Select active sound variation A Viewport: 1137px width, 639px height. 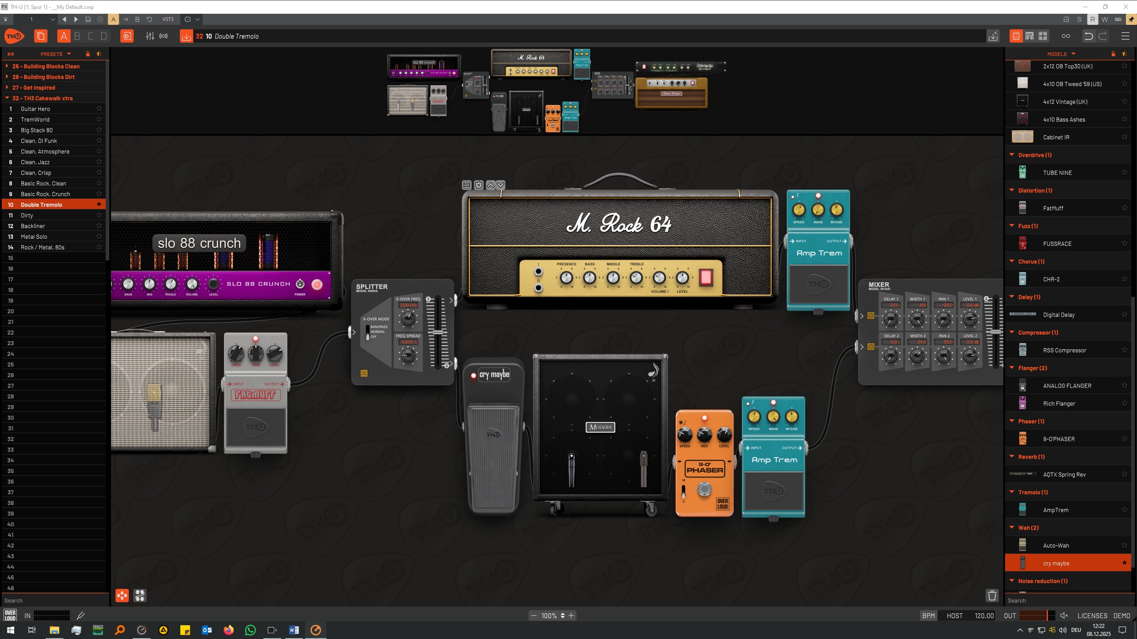(64, 36)
